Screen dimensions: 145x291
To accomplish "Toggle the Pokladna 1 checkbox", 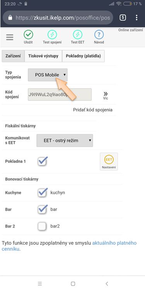I will click(x=42, y=162).
